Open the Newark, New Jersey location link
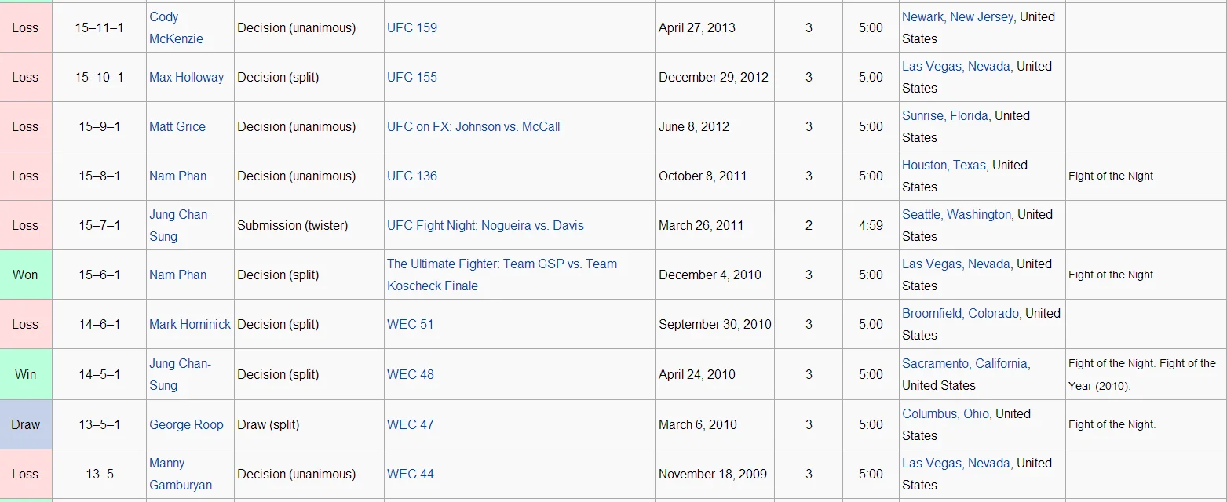The width and height of the screenshot is (1227, 502). (957, 16)
